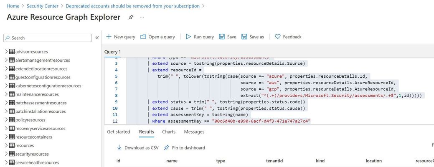This screenshot has height=167, width=434.
Task: Click the type column header
Action: pyautogui.click(x=221, y=161)
